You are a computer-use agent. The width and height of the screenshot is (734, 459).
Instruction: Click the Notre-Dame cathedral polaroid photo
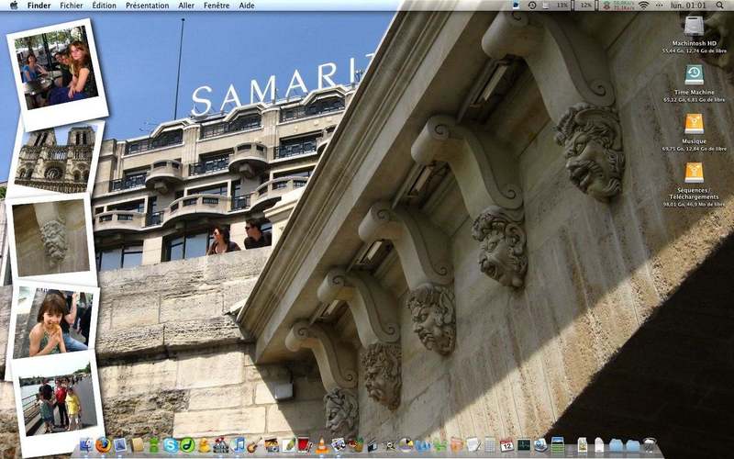(x=55, y=158)
